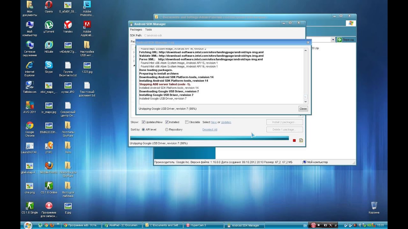Open the Packages menu in SDK Manager

point(136,30)
